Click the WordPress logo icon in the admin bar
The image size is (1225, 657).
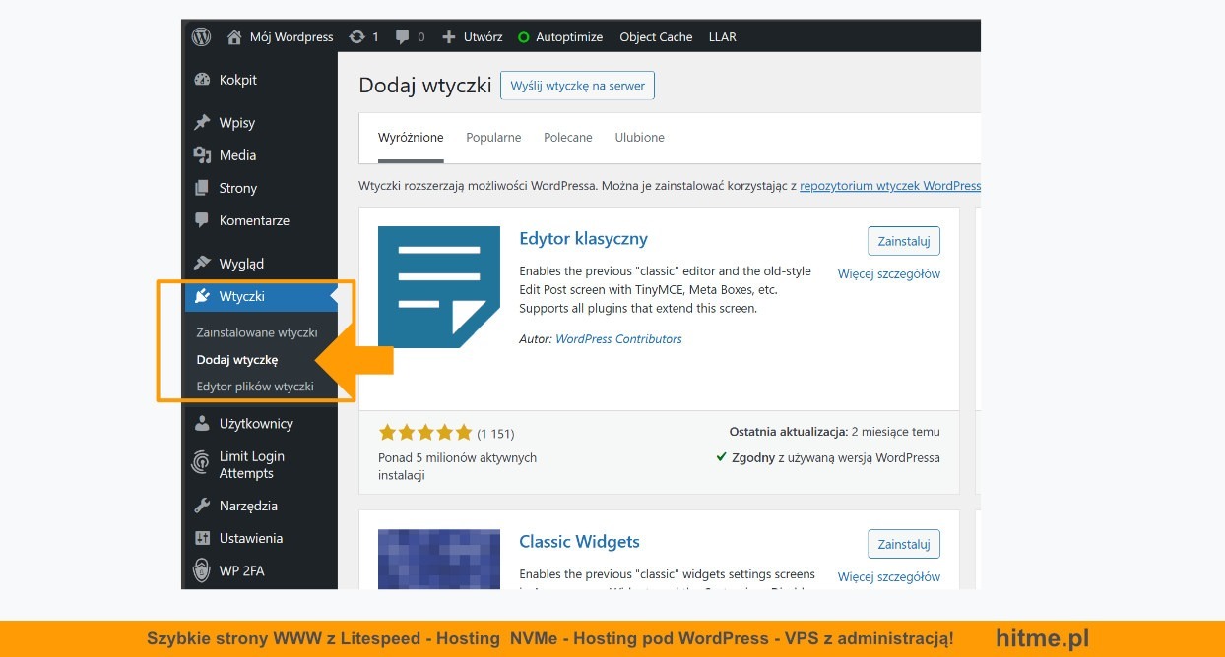click(202, 37)
